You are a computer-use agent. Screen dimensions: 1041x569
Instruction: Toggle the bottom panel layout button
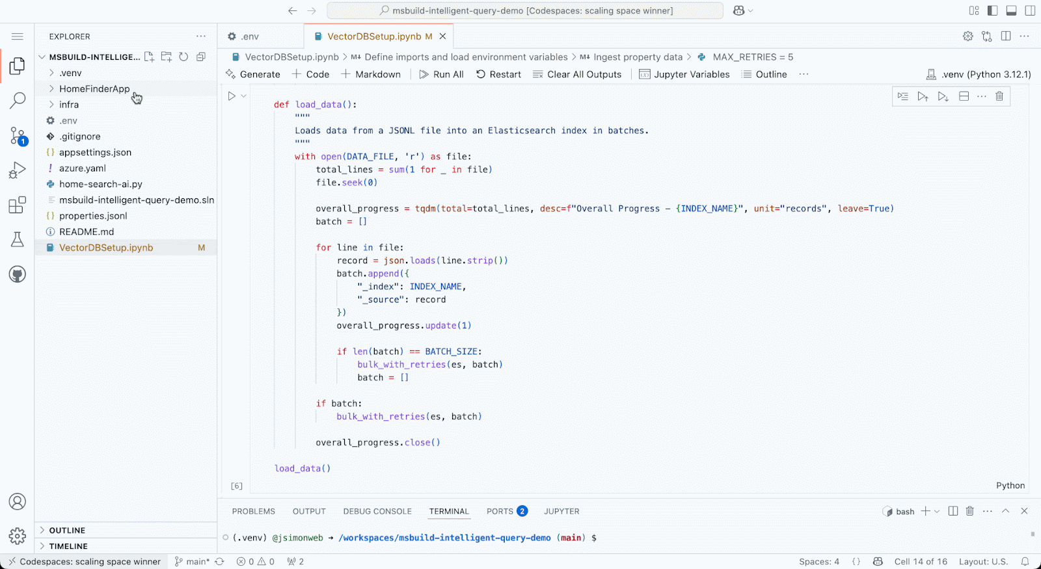coord(1011,10)
